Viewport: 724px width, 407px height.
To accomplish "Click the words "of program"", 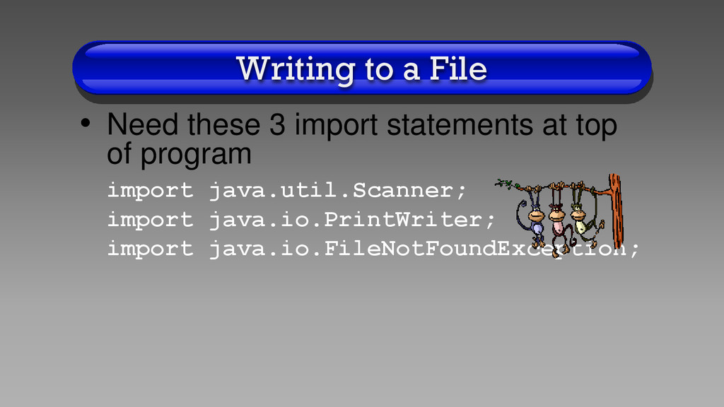I will (179, 155).
